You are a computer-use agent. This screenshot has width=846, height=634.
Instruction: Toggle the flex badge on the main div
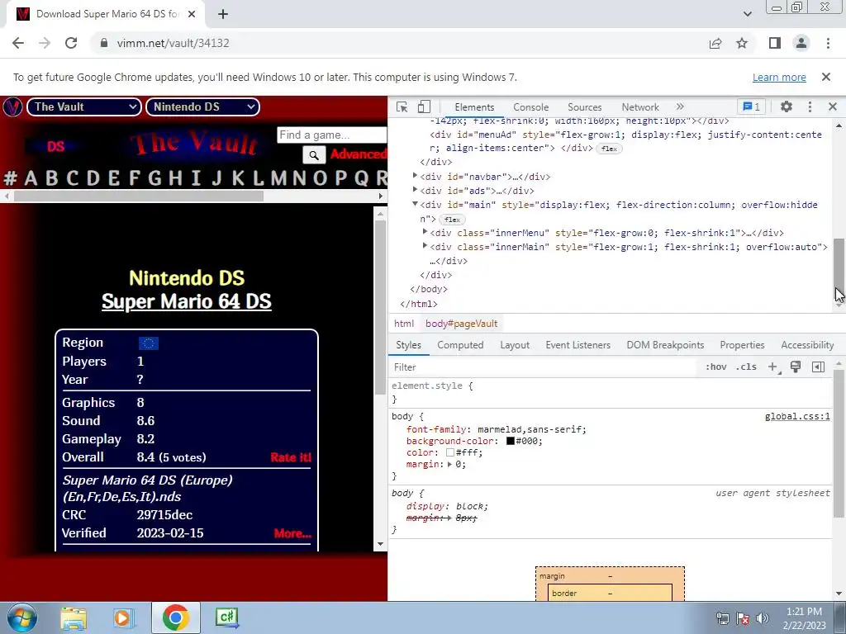tap(452, 220)
